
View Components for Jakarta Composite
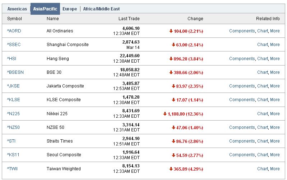pos(242,86)
